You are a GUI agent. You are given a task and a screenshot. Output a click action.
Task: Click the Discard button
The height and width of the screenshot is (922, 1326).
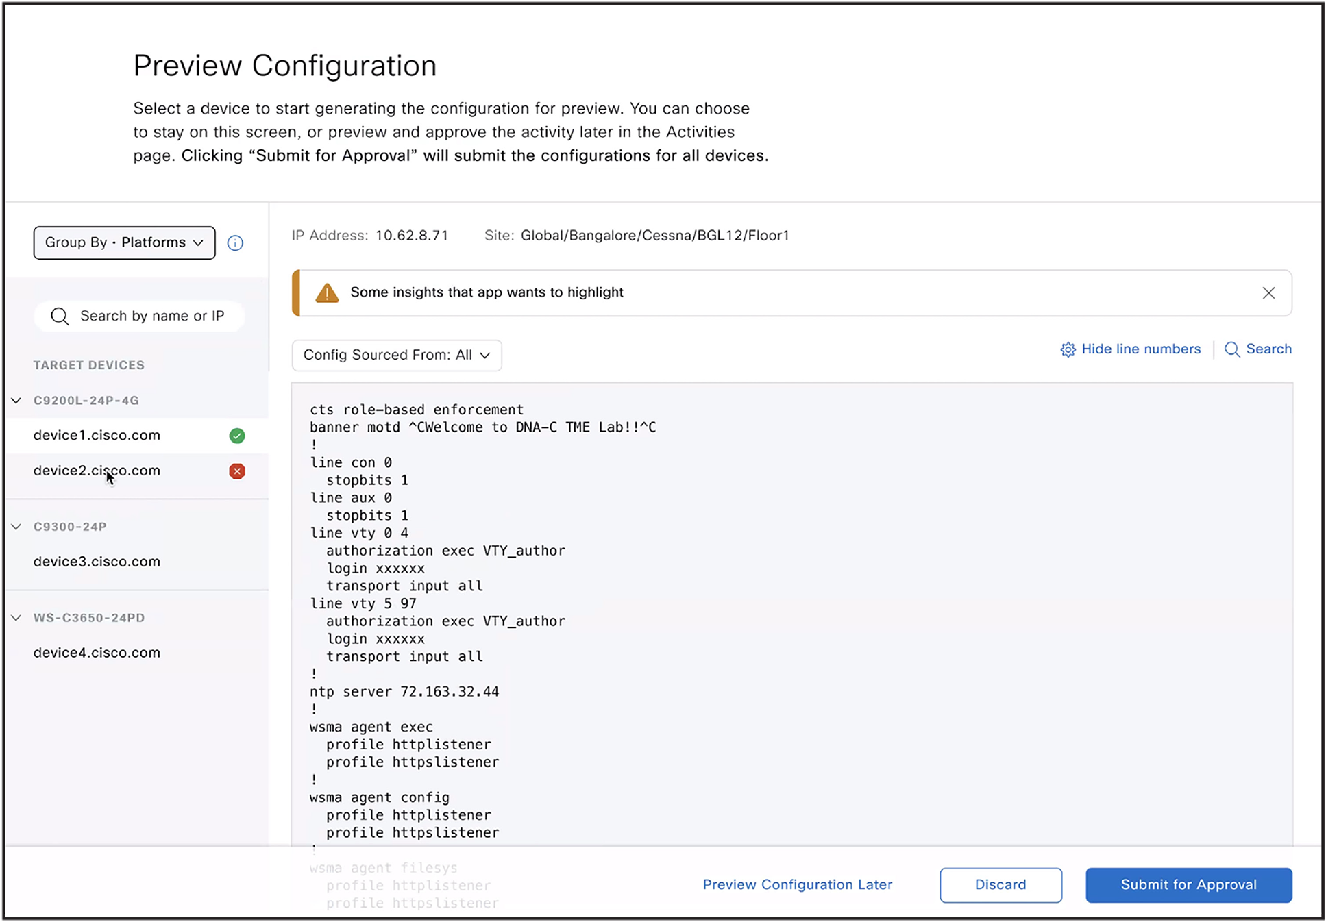1000,885
